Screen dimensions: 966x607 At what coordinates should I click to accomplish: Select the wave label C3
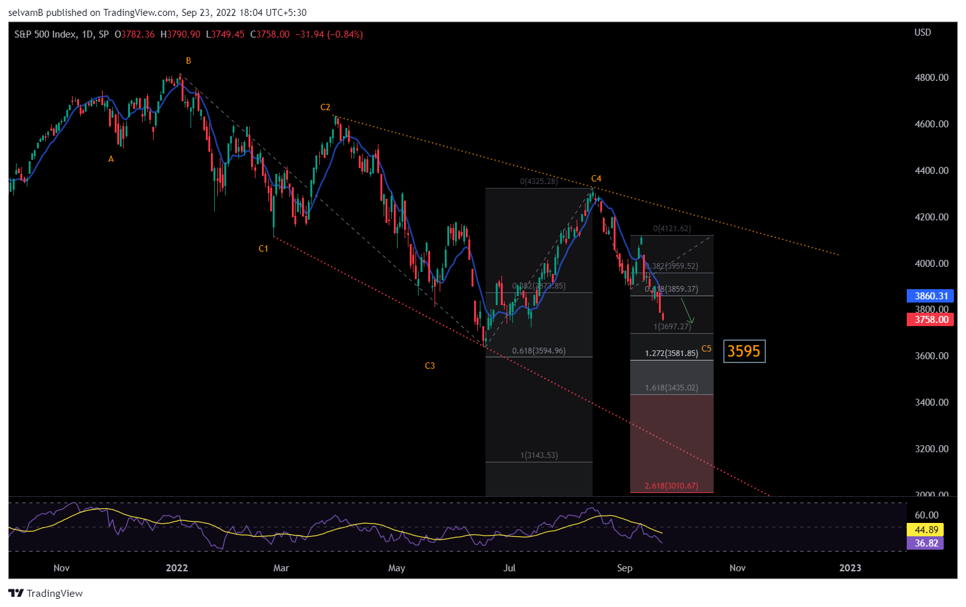430,366
